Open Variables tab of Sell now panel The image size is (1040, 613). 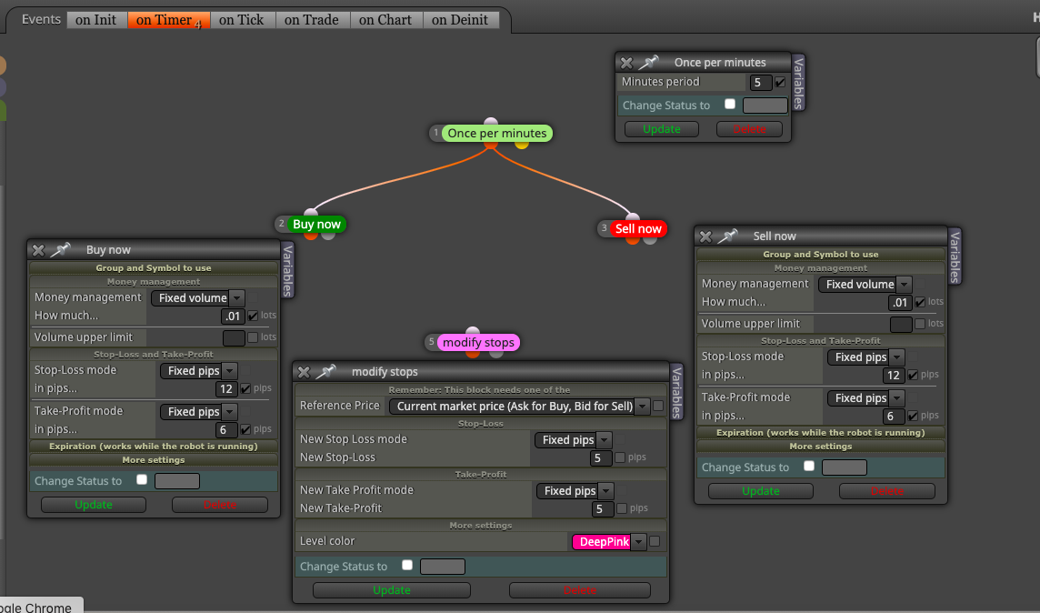[955, 256]
